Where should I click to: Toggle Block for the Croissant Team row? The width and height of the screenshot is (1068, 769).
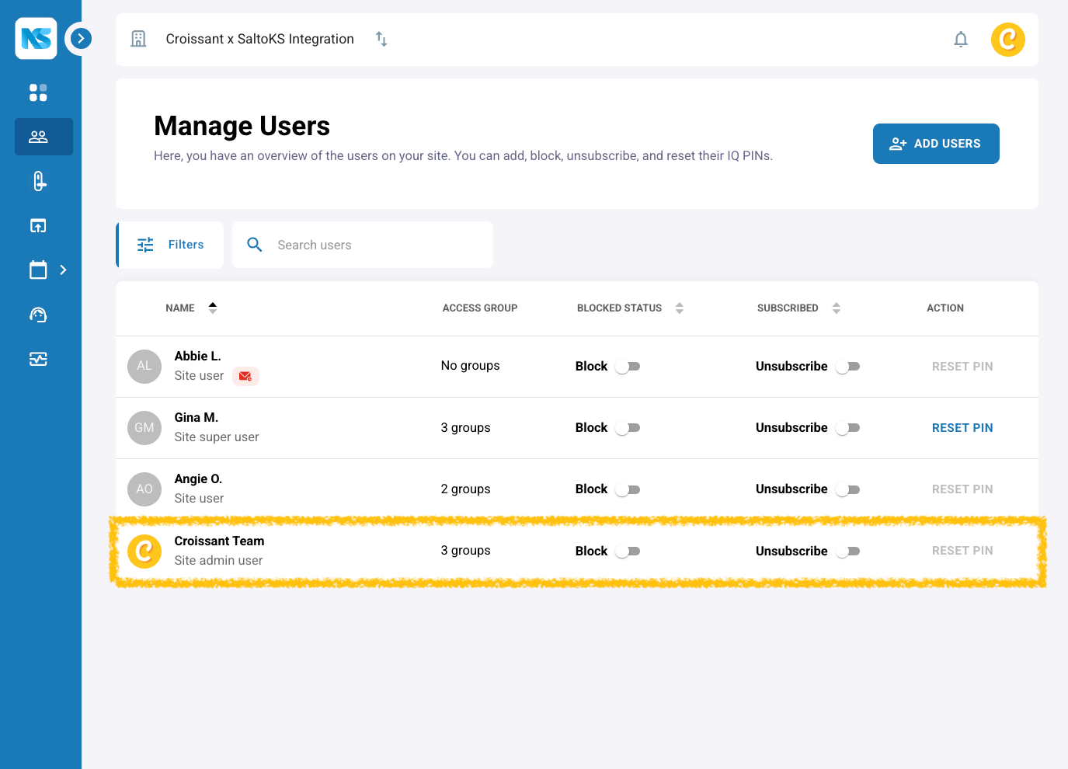coord(628,551)
